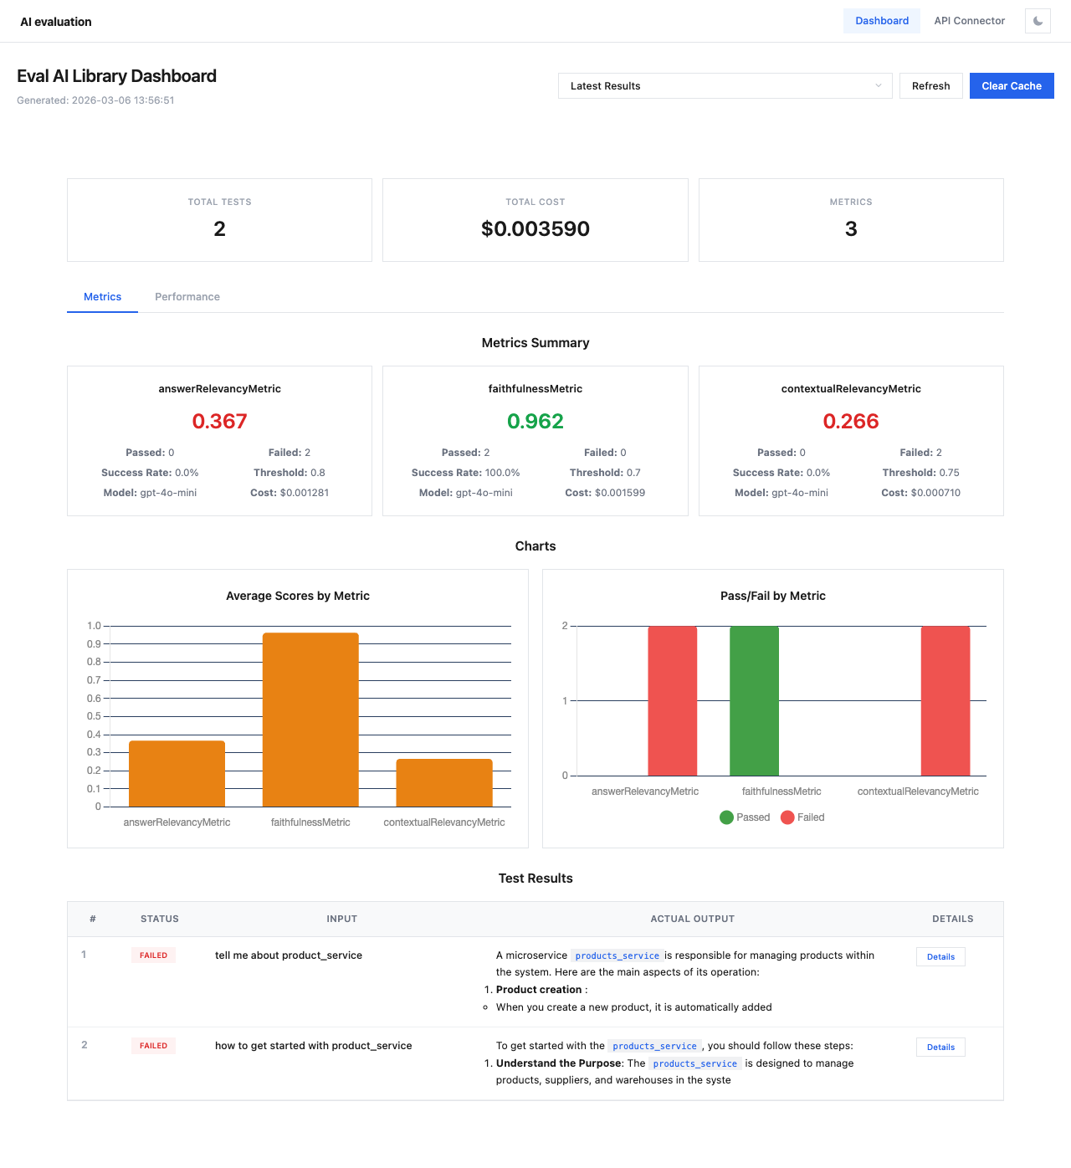Open the API Connector page

969,21
